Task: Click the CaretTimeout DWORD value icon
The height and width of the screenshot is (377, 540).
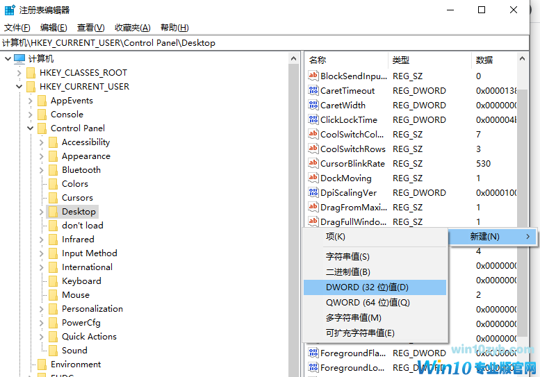Action: coord(313,91)
